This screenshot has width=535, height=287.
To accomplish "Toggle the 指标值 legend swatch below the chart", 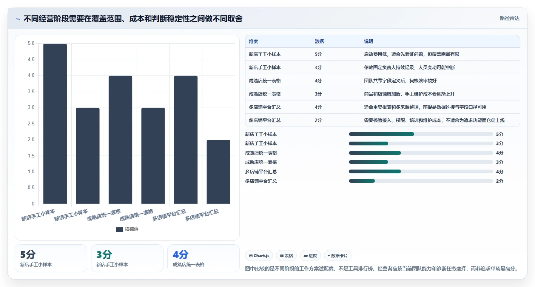I will tap(119, 229).
